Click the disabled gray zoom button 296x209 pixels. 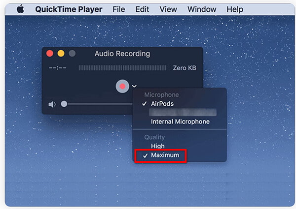[72, 54]
